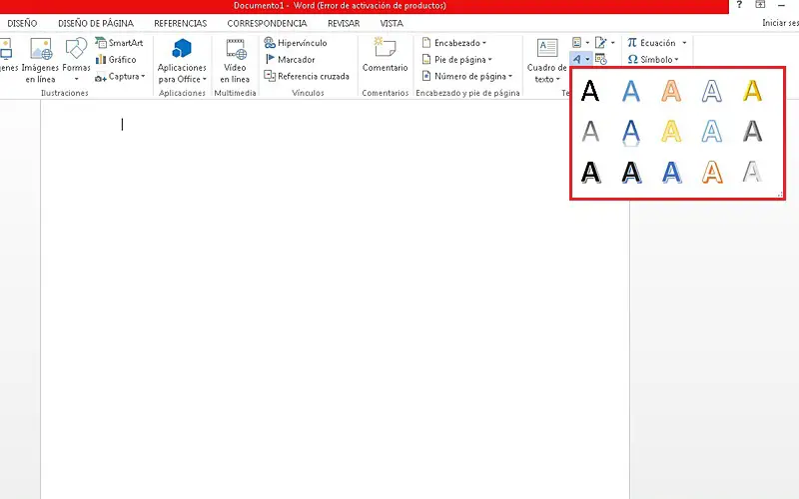Image resolution: width=799 pixels, height=499 pixels.
Task: Choose the dark gray beveled WordArt style
Action: click(752, 132)
